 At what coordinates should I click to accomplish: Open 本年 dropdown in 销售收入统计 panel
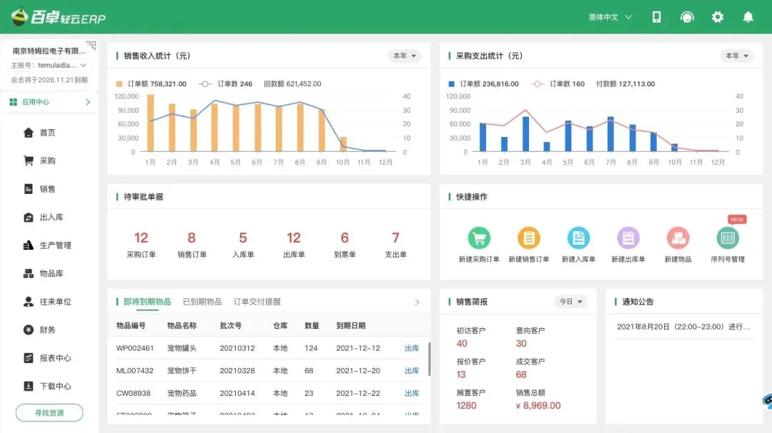(404, 56)
